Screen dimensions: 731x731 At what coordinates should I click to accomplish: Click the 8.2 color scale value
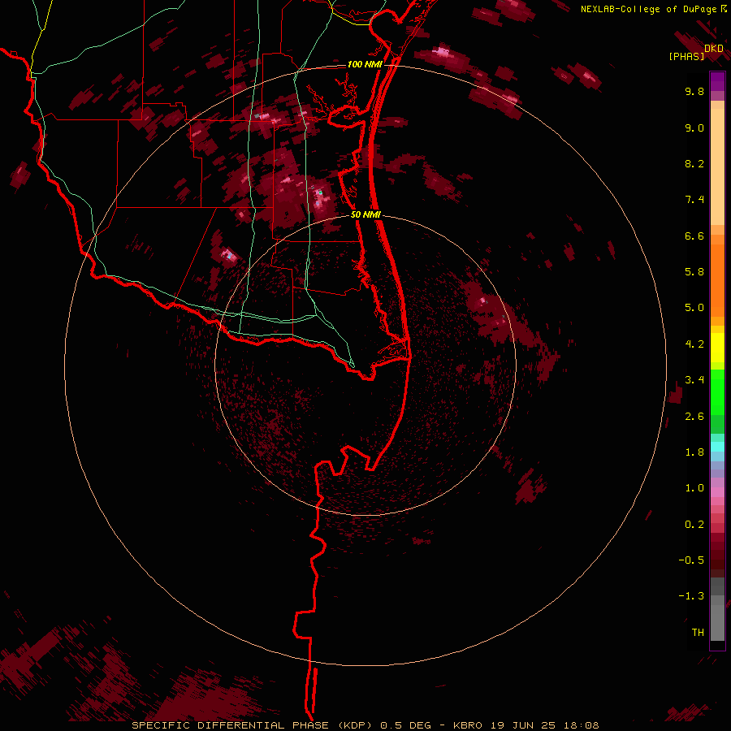coord(694,163)
